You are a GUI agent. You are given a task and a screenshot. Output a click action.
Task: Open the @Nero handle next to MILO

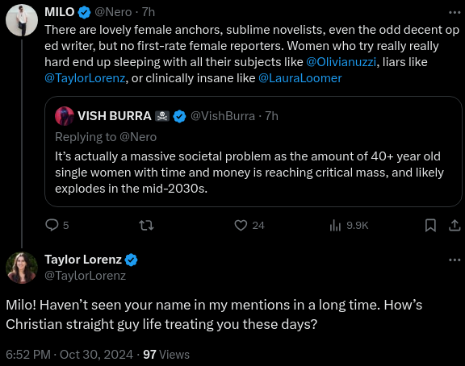click(113, 12)
